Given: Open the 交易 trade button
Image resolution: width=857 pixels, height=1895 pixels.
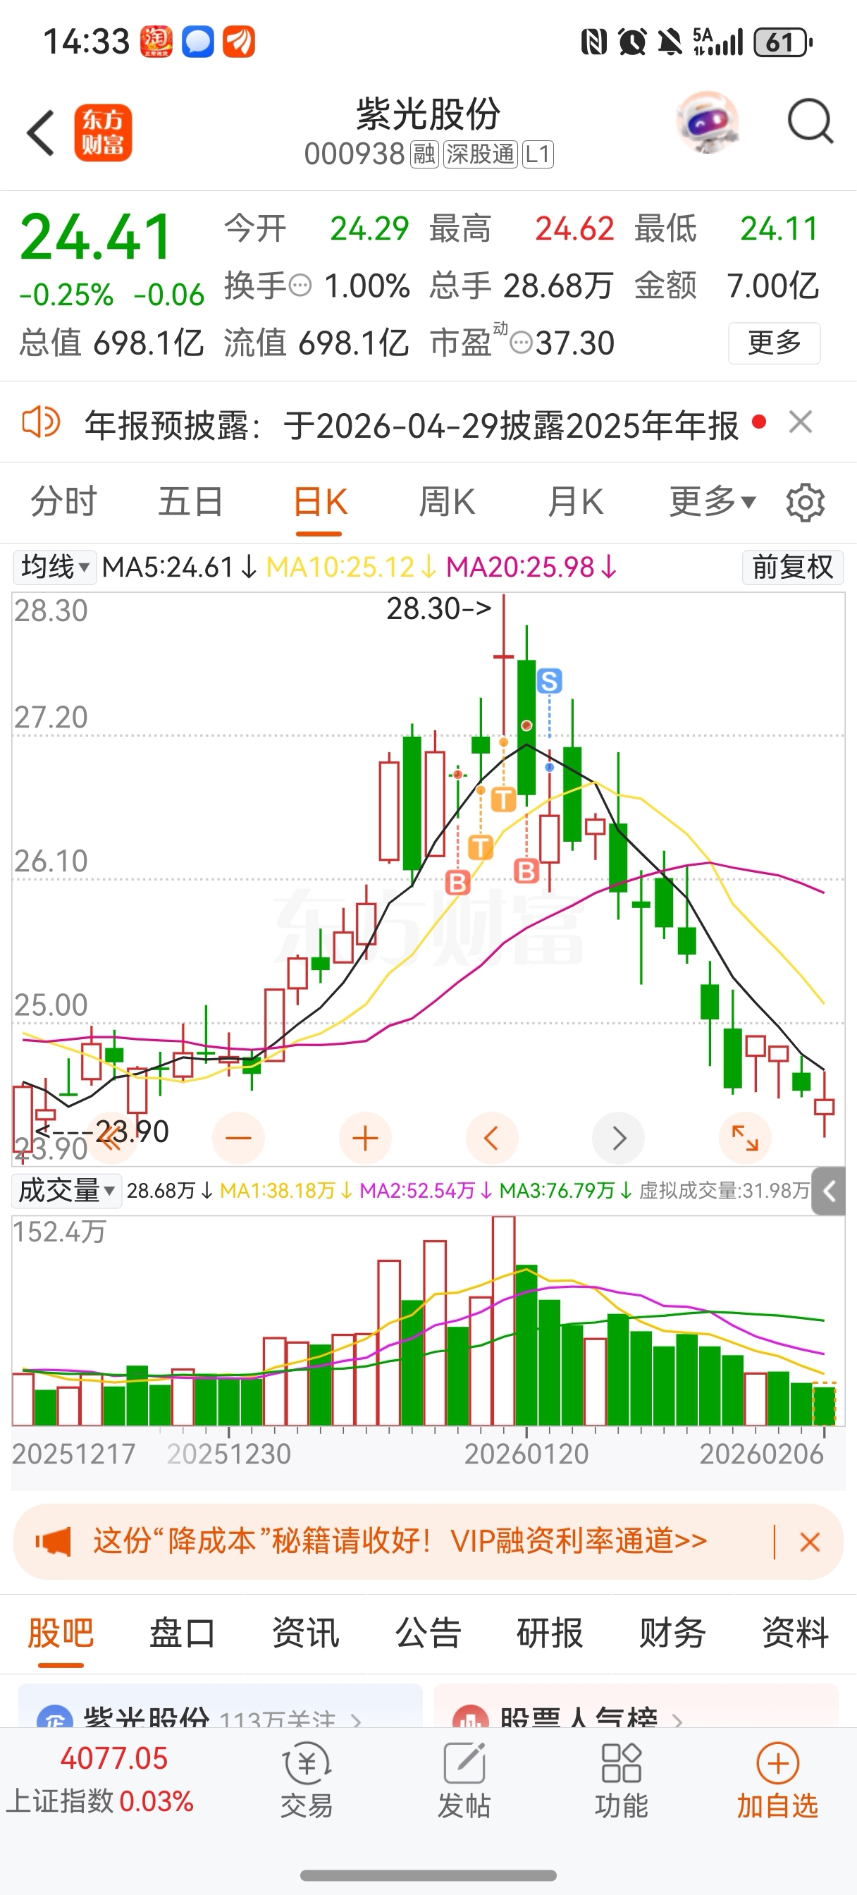Looking at the screenshot, I should click(x=306, y=1780).
